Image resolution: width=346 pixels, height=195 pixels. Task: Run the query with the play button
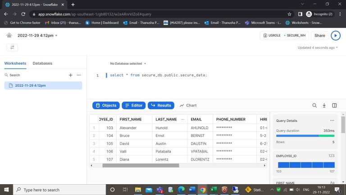coord(336,35)
